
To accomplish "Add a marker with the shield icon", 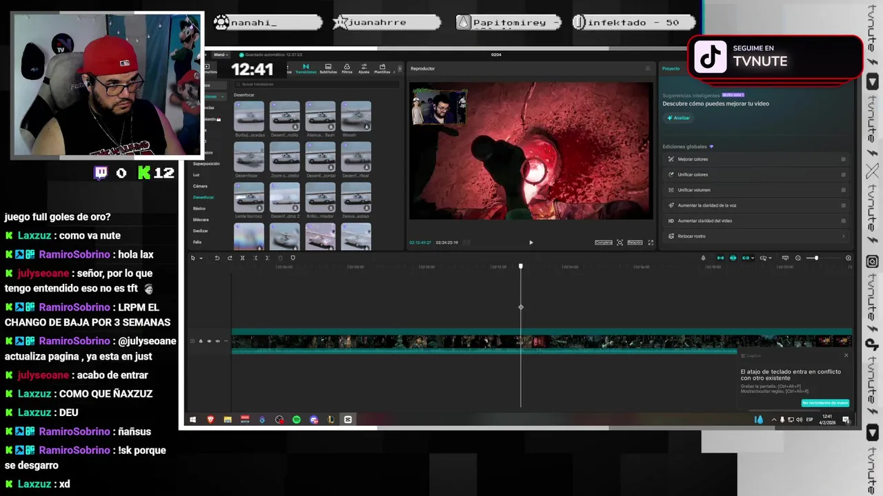I will [292, 258].
